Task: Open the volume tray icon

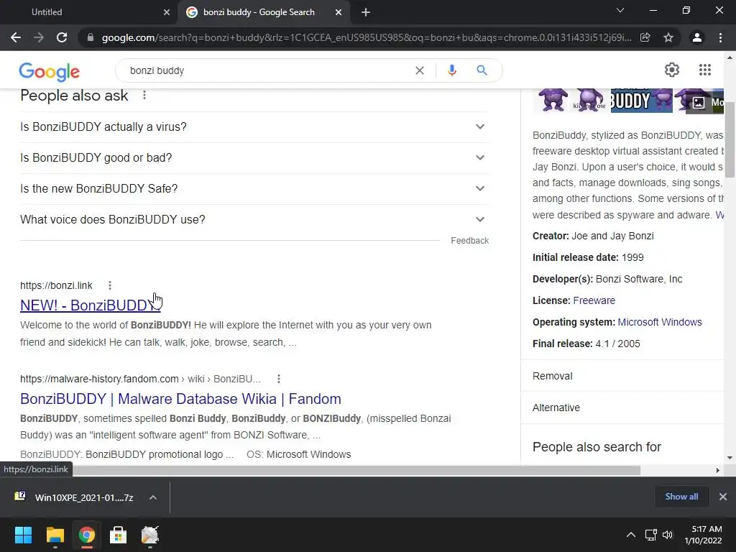Action: 668,535
